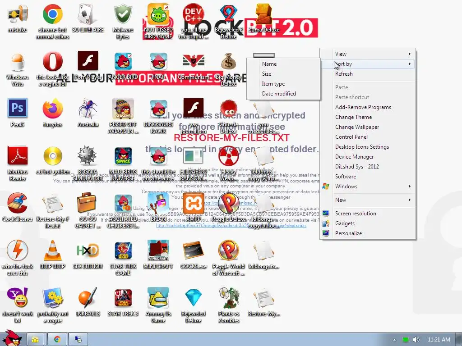Image resolution: width=462 pixels, height=346 pixels.
Task: Click the Show desktop strip by clock
Action: coord(459,340)
